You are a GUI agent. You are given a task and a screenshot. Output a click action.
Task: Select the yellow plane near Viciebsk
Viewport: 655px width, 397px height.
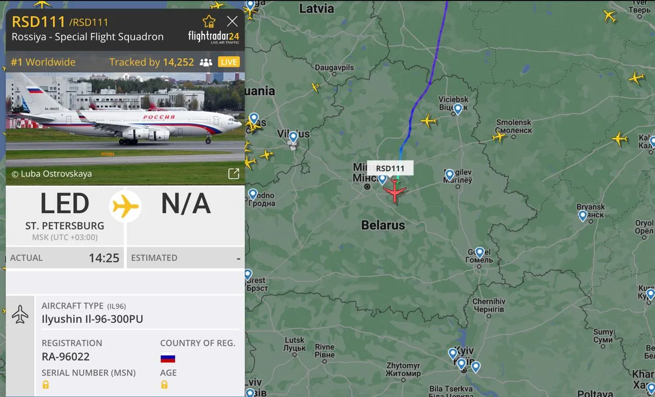tap(428, 121)
